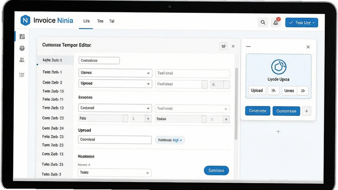Open the notifications bell icon

276,22
